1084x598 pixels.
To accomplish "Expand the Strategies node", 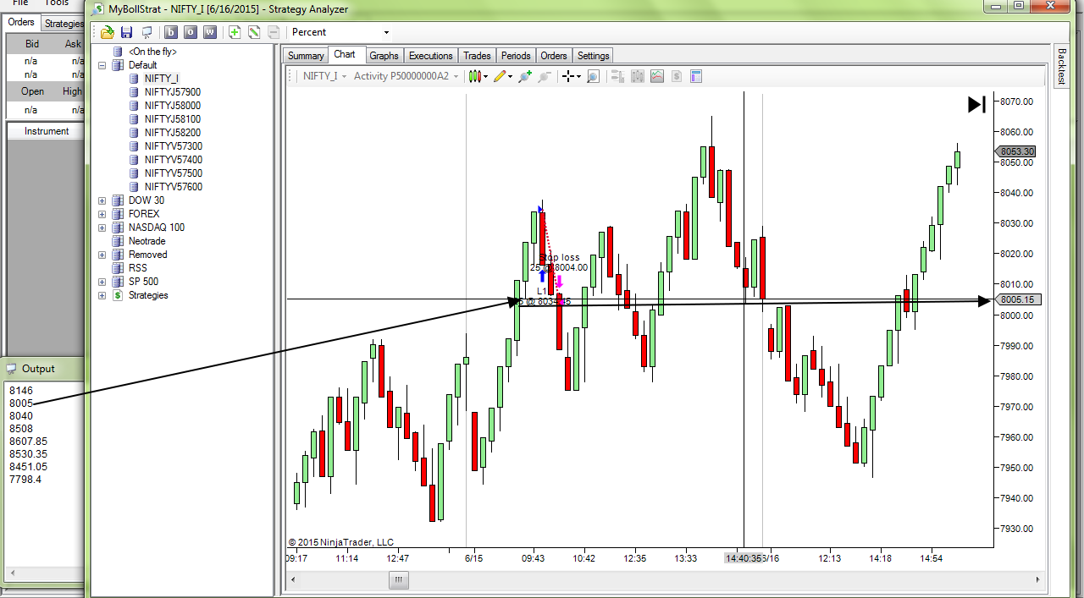I will pos(102,295).
